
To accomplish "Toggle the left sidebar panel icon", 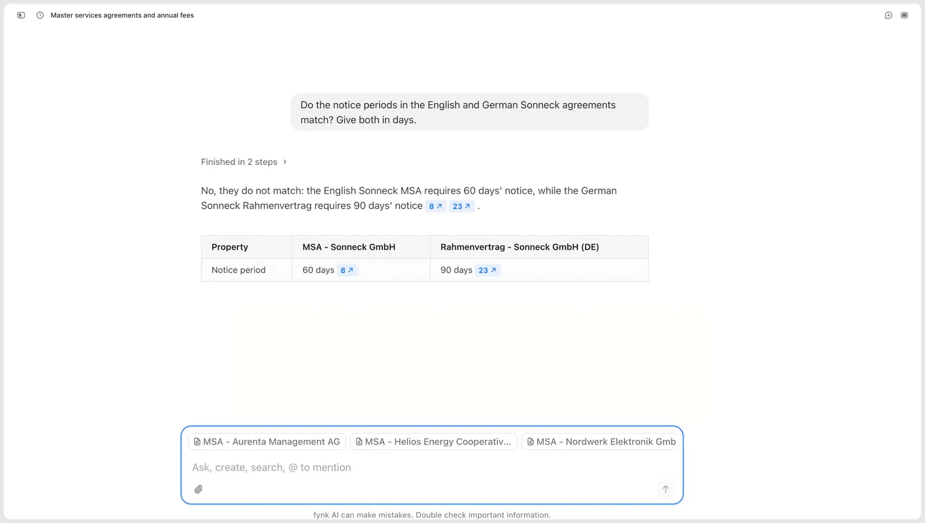I will pyautogui.click(x=21, y=15).
